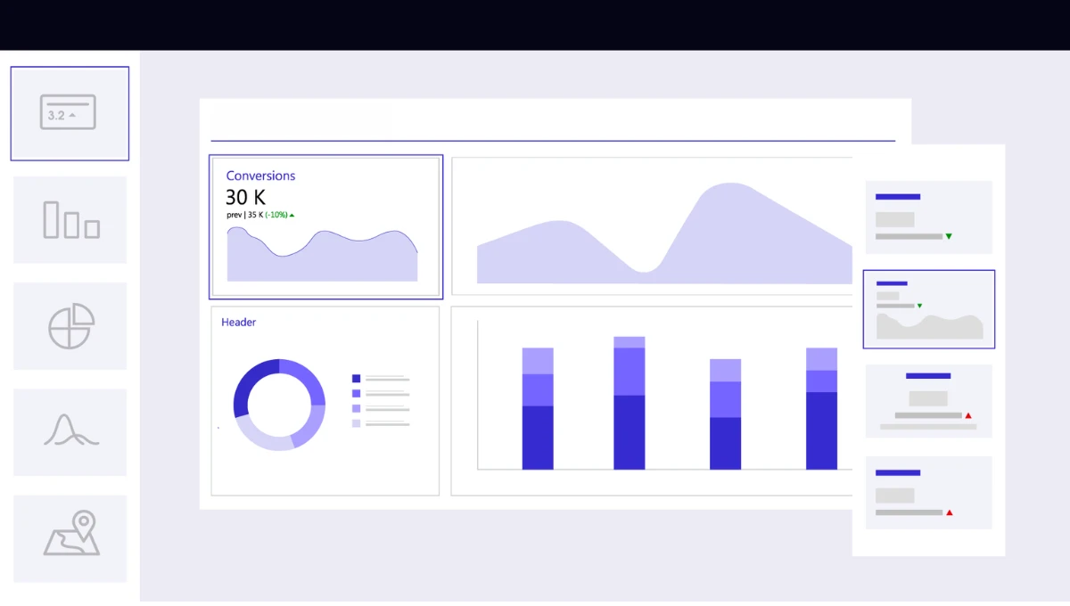The width and height of the screenshot is (1070, 606).
Task: Select the lightest swatch in donut legend
Action: 357,423
